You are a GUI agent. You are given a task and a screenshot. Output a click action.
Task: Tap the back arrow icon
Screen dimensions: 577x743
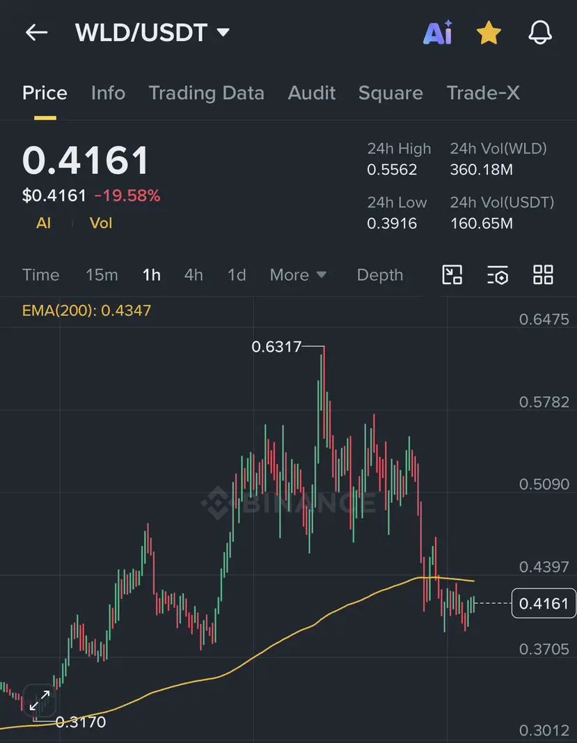point(36,33)
